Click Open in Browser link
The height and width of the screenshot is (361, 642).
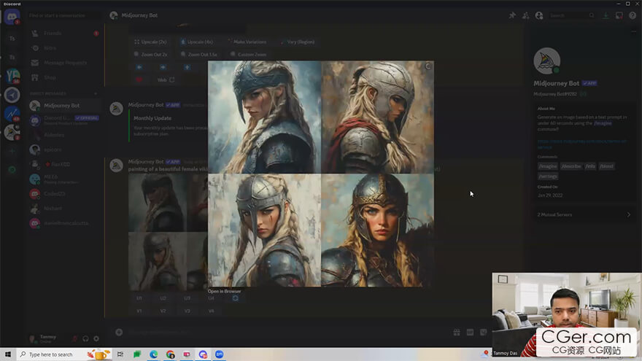[224, 292]
